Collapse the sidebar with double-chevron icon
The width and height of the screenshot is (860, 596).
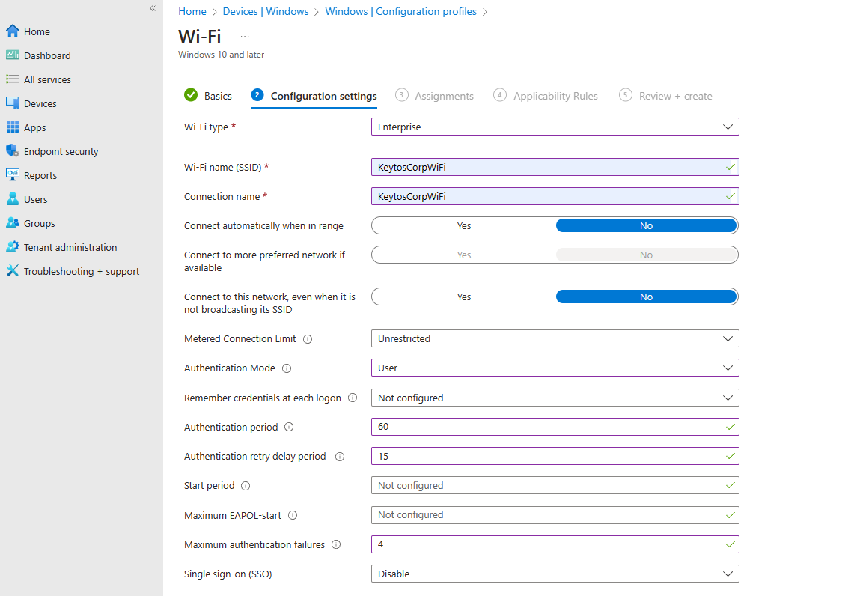(x=153, y=8)
